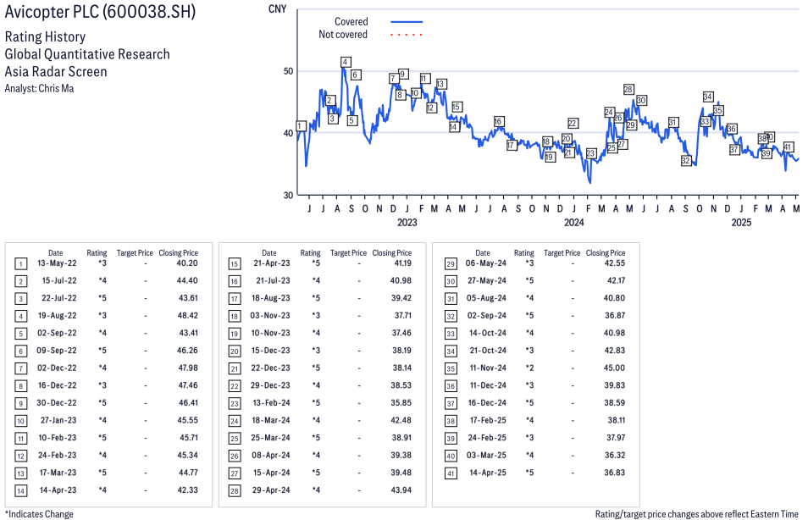This screenshot has width=808, height=520.
Task: Click marker 37 on the price chart
Action: (734, 149)
